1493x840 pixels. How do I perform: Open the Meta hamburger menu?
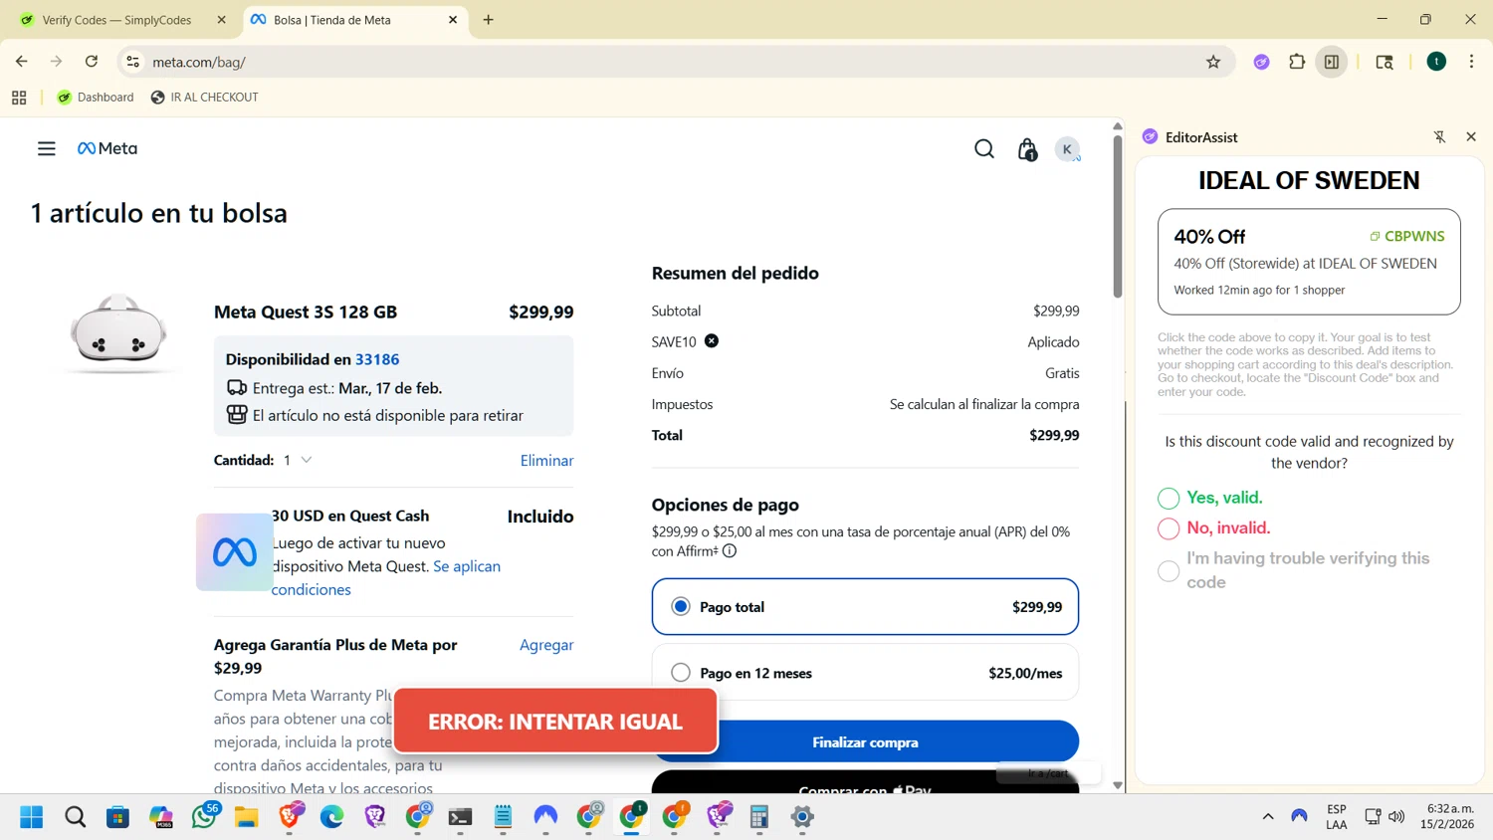click(x=47, y=148)
